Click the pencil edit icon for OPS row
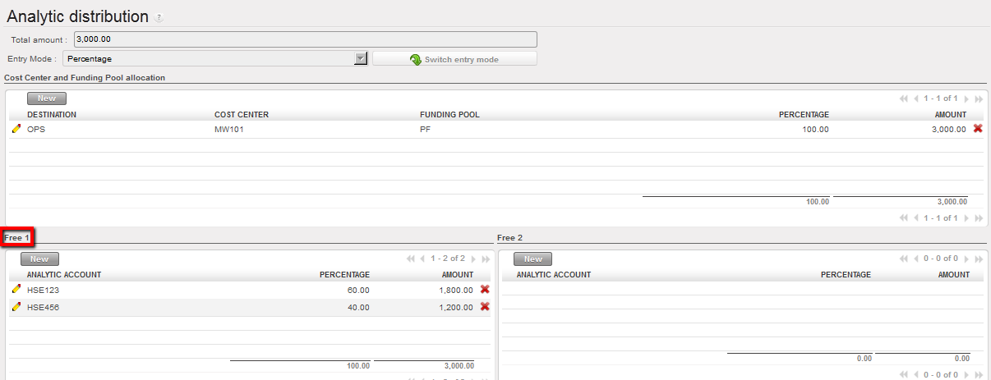This screenshot has width=991, height=380. (x=16, y=129)
